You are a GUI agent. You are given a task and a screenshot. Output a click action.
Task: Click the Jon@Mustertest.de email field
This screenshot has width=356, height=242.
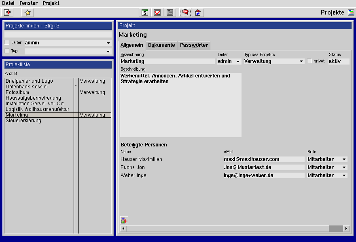(x=264, y=167)
